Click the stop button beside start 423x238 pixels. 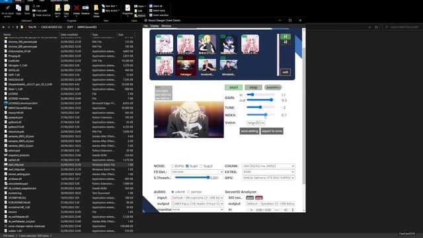pyautogui.click(x=253, y=87)
